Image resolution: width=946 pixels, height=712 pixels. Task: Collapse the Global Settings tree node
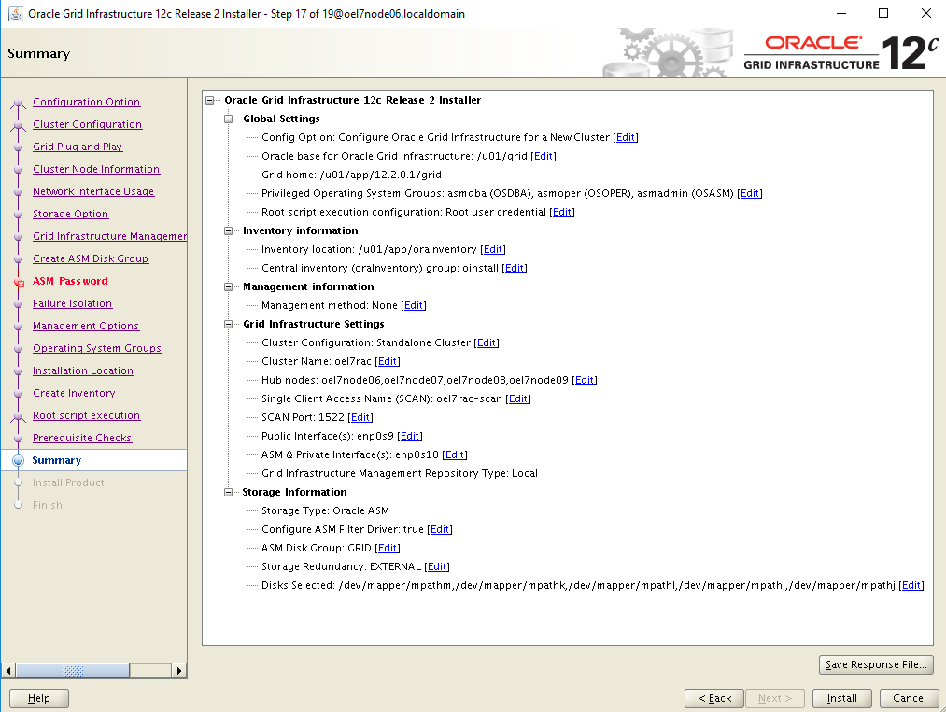point(230,119)
